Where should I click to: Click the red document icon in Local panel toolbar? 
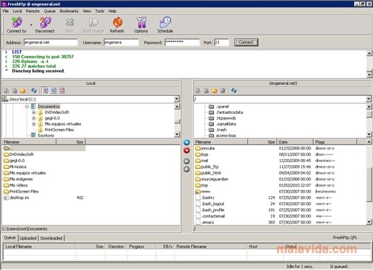(62, 90)
